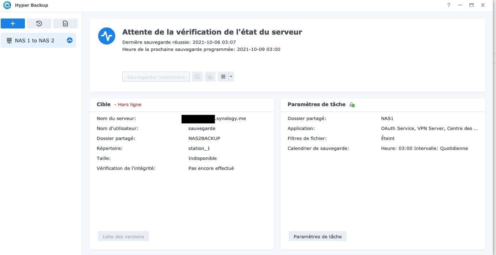Screen dimensions: 496x255
Task: Click the status badge on NAS 1 to NAS 2
Action: coord(70,41)
